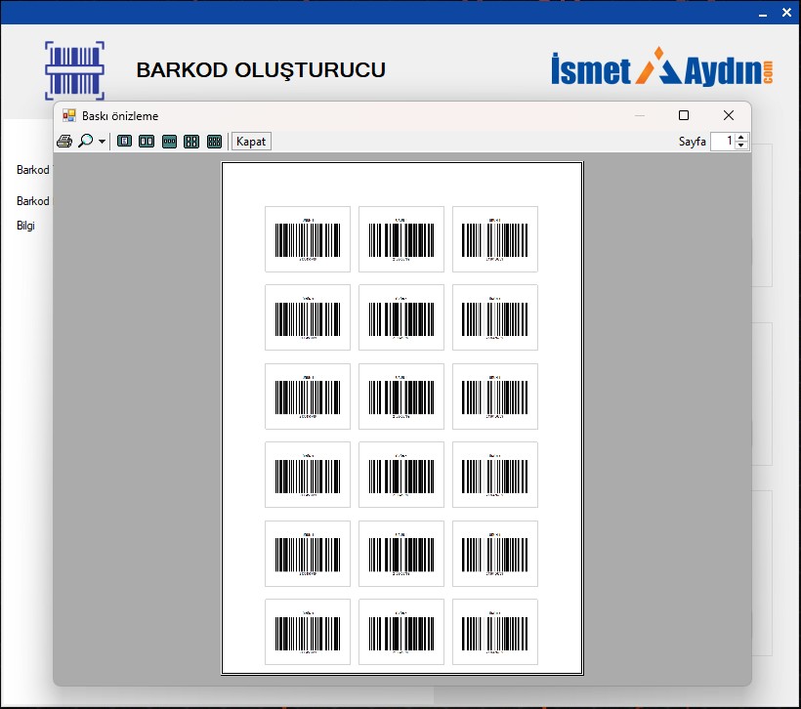The height and width of the screenshot is (709, 801).
Task: Open the zoom level dropdown arrow
Action: 103,142
